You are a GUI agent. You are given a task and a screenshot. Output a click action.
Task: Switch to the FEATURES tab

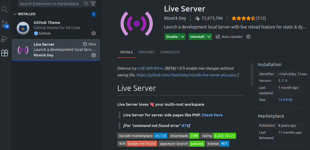tap(146, 52)
